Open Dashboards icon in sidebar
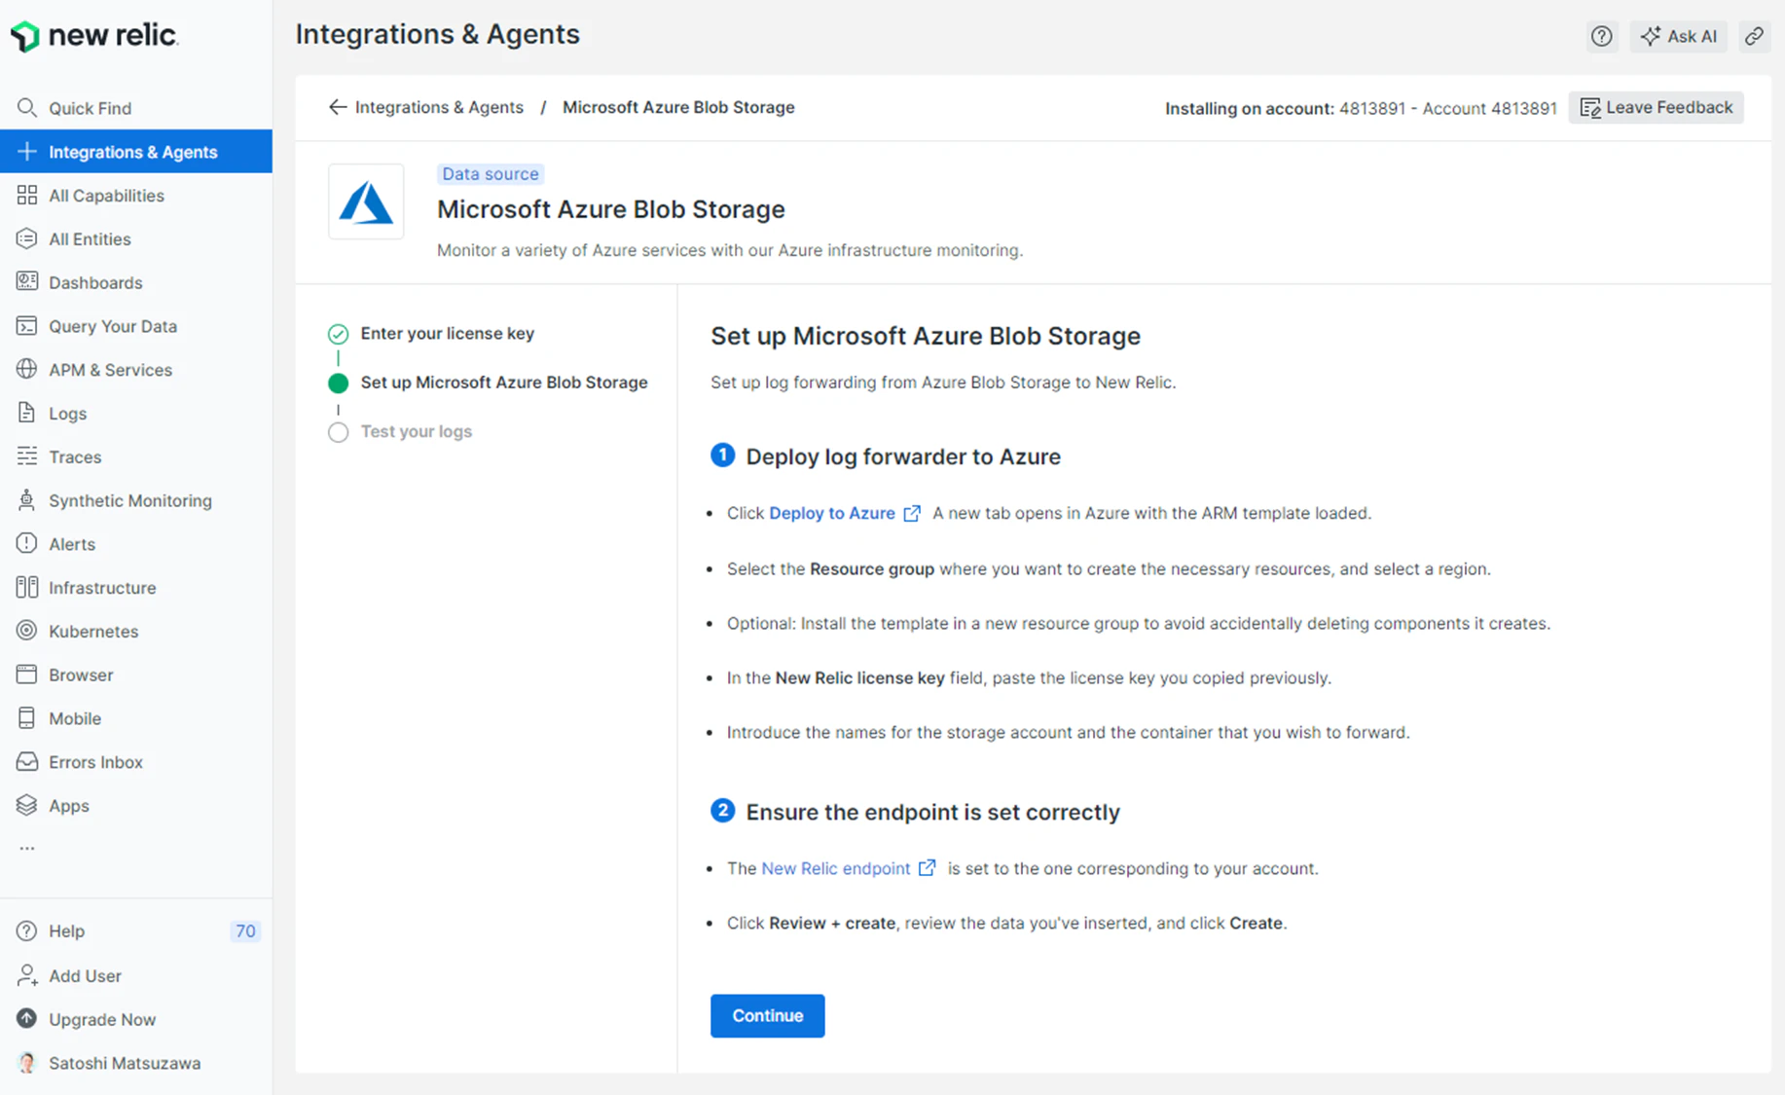The height and width of the screenshot is (1095, 1785). point(26,282)
